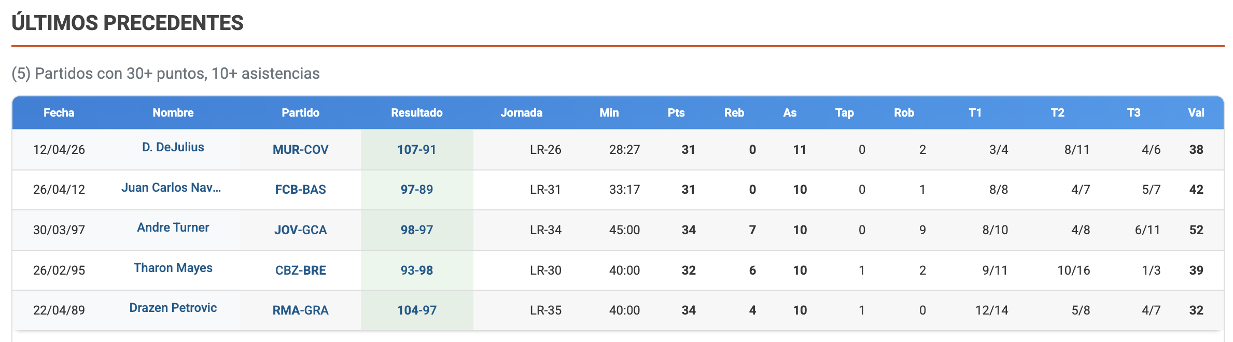
Task: Click Andre Turner's name
Action: pos(173,227)
